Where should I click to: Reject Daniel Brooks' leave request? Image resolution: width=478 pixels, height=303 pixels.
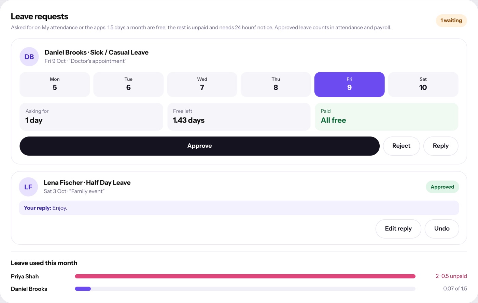(401, 146)
